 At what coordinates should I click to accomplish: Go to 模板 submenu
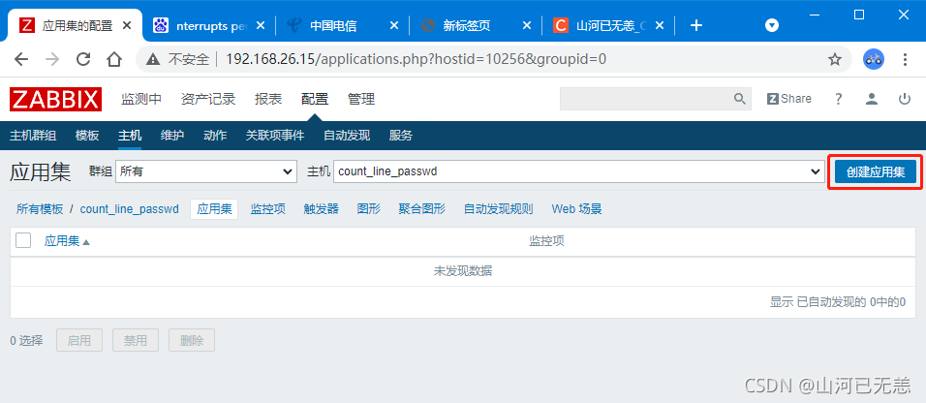[87, 136]
